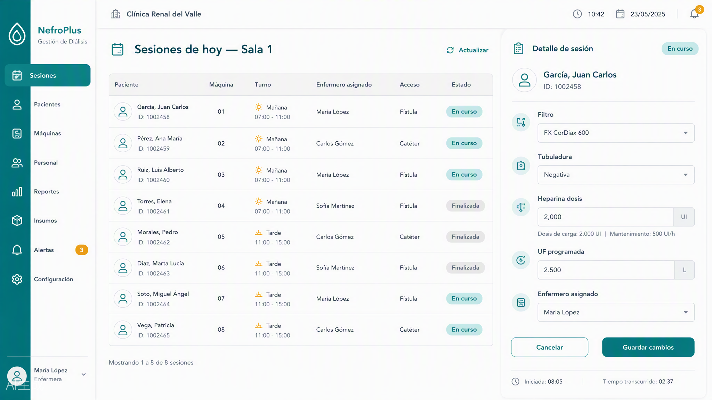Click Catéter in Vega, Patricia row
This screenshot has height=400, width=712.
coord(410,330)
